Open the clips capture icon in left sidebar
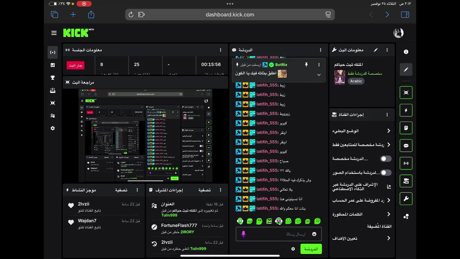This screenshot has height=259, width=460. pos(53,103)
